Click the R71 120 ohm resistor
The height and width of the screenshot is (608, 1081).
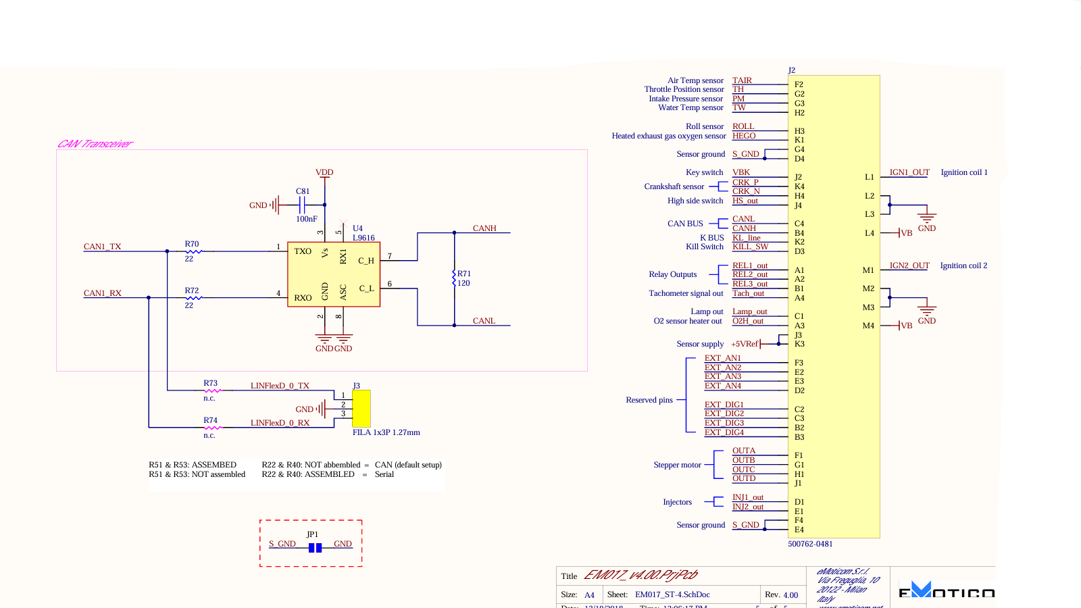click(x=455, y=278)
